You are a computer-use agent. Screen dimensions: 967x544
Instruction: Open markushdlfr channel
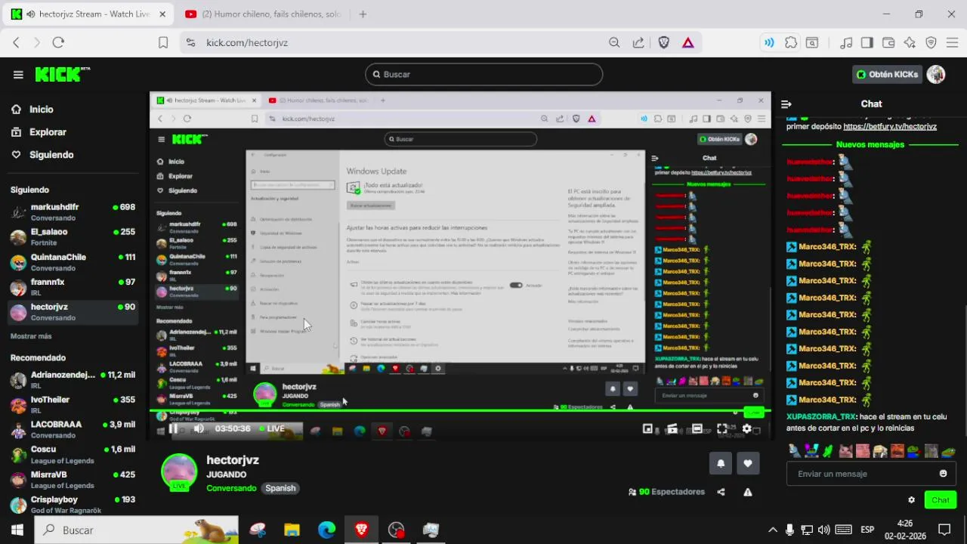[x=73, y=212]
